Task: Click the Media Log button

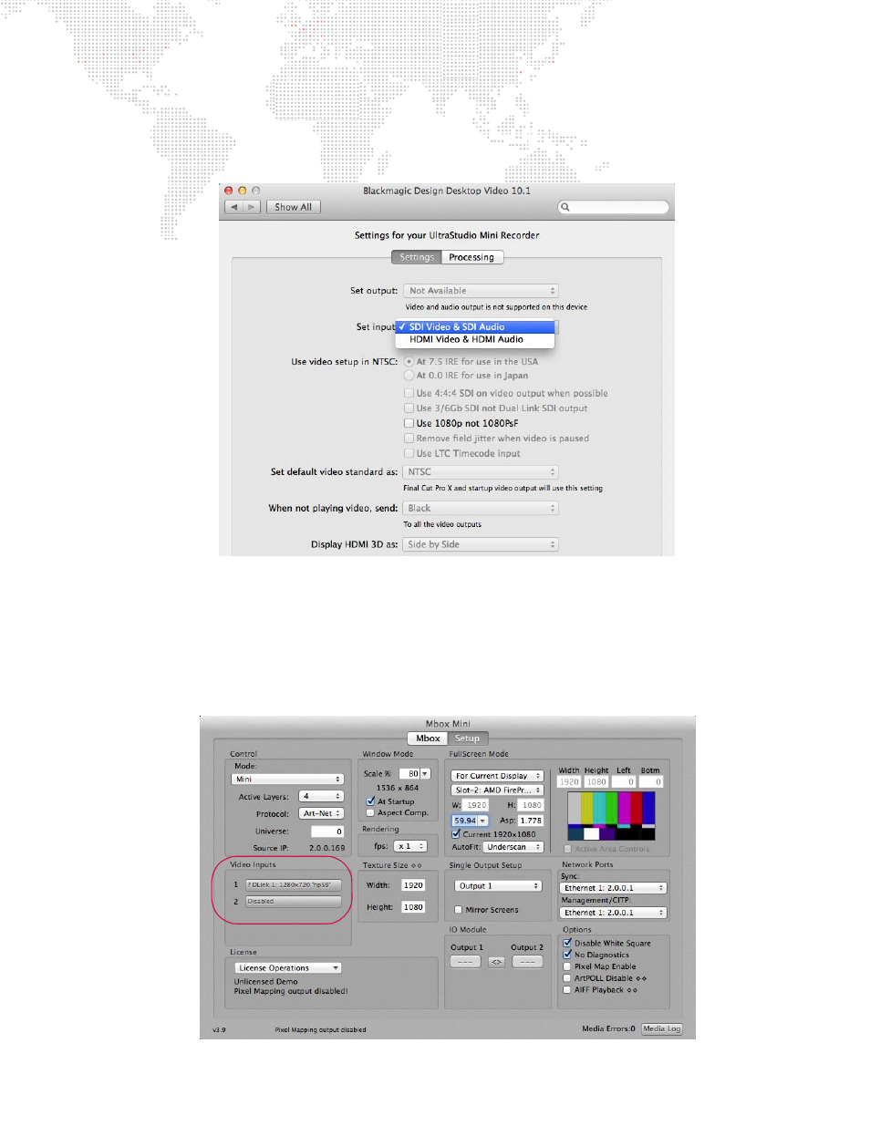Action: coord(661,1028)
